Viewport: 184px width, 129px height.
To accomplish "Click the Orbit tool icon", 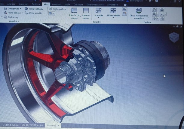I will pyautogui.click(x=154, y=19).
